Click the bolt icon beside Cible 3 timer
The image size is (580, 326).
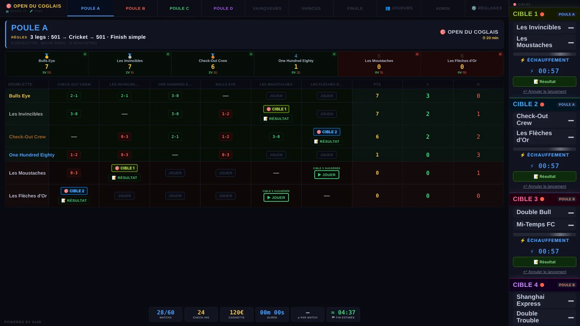click(x=532, y=252)
